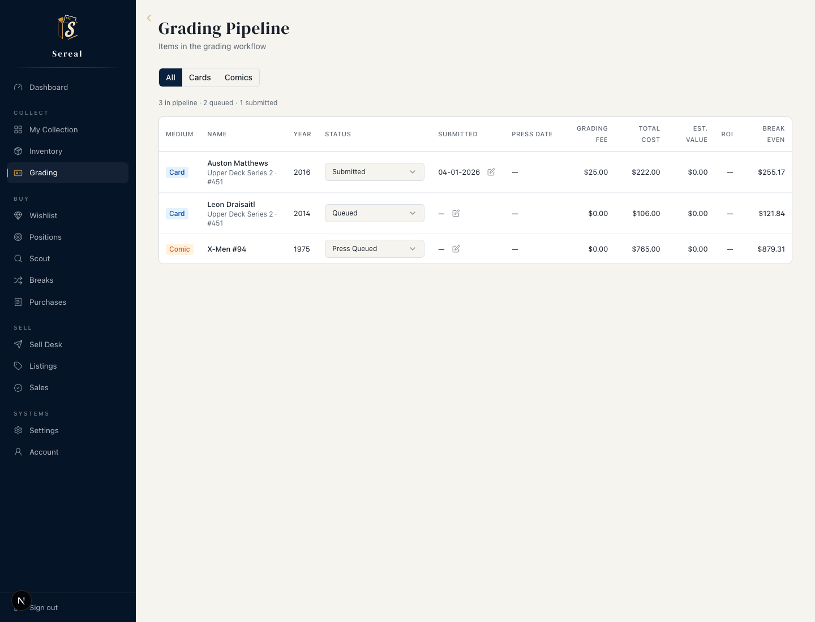Click the $222.00 total cost value
The height and width of the screenshot is (622, 815).
(x=646, y=172)
